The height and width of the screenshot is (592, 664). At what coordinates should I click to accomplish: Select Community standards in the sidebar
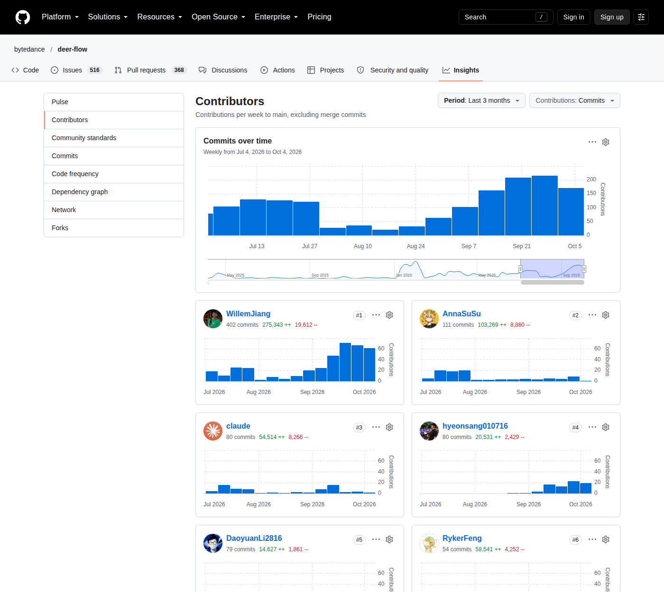[x=114, y=138]
